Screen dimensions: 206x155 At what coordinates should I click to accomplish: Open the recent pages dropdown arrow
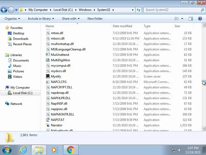coord(16,10)
